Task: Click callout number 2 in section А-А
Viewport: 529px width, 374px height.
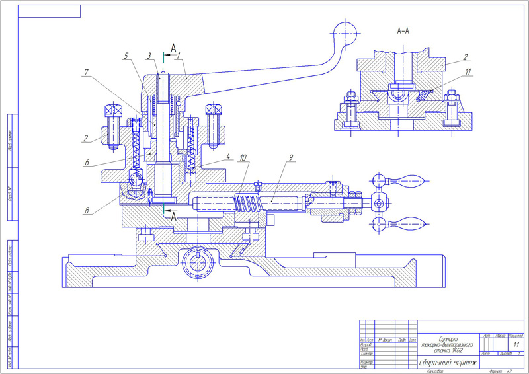Action: pyautogui.click(x=466, y=57)
